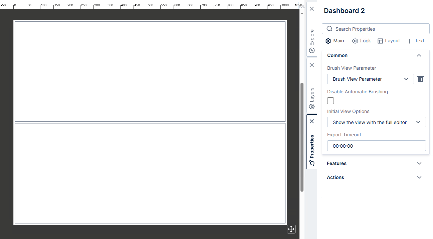Toggle Disable Automatic Brushing checkbox

click(x=331, y=101)
